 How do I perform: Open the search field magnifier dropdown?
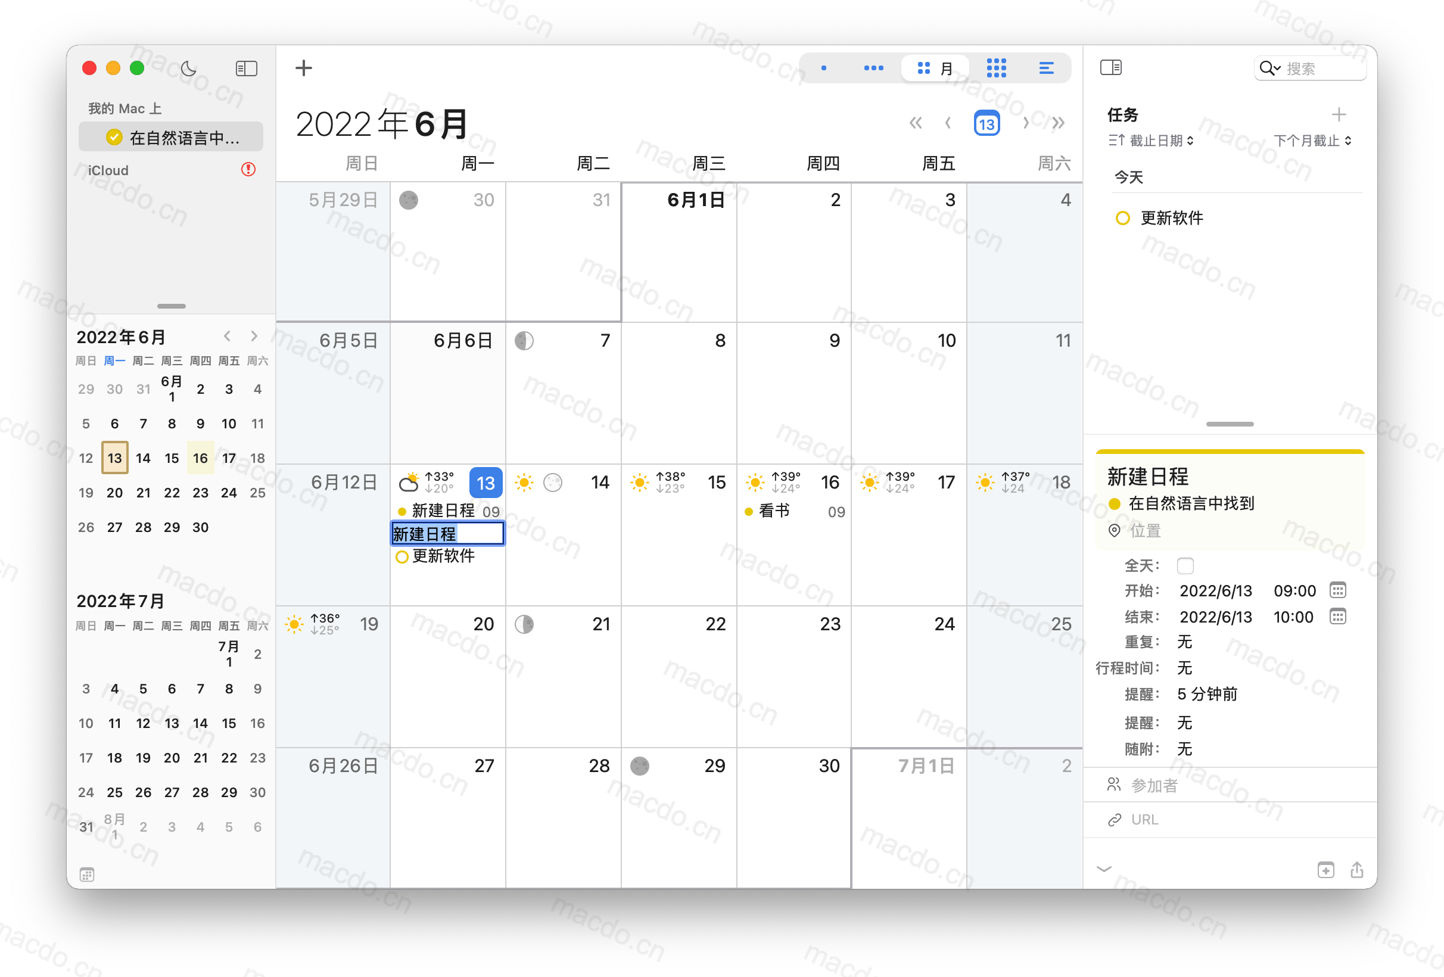(x=1269, y=69)
